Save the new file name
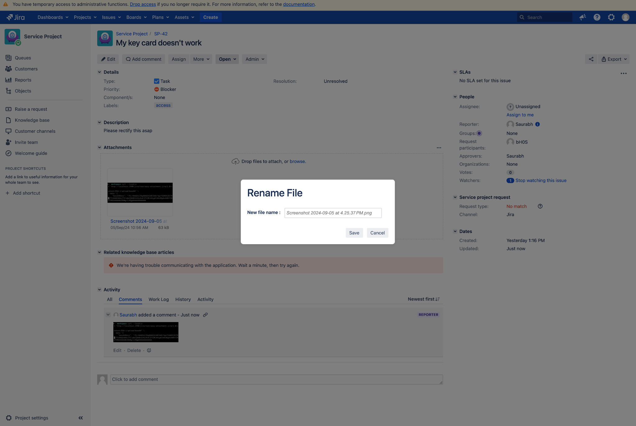Image resolution: width=636 pixels, height=426 pixels. click(x=354, y=233)
